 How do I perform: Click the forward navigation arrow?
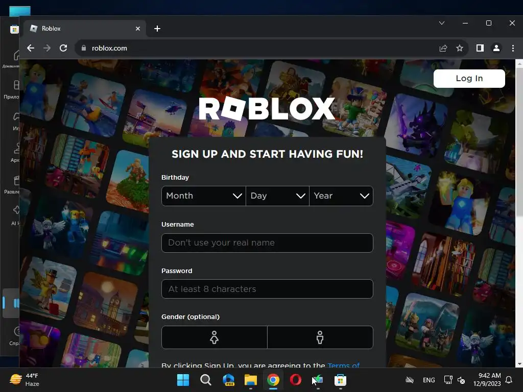47,48
